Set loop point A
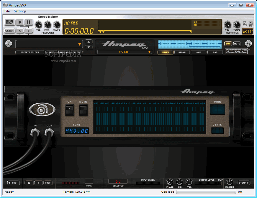The image size is (257, 198). pyautogui.click(x=20, y=31)
